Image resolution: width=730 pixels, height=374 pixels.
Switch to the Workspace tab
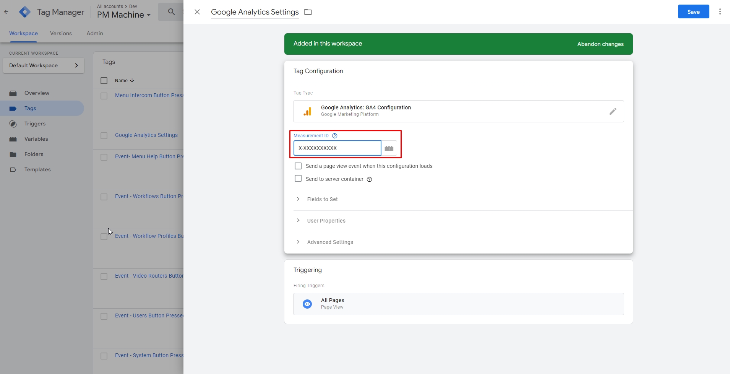[23, 33]
